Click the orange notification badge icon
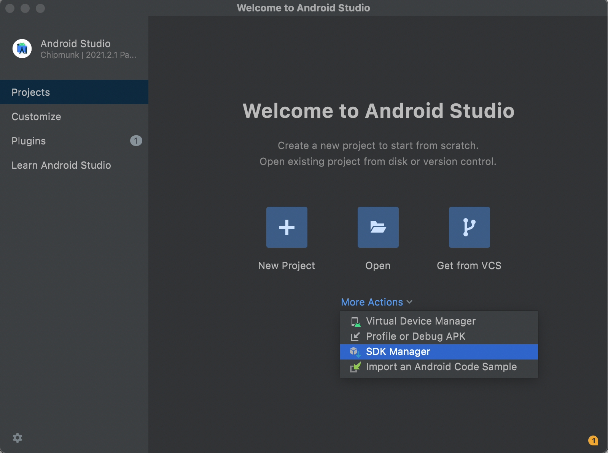 coord(593,440)
